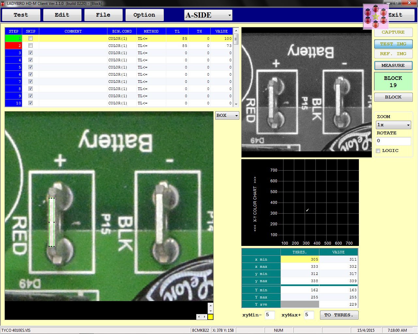The image size is (418, 334).
Task: Open the Test menu
Action: coord(21,15)
